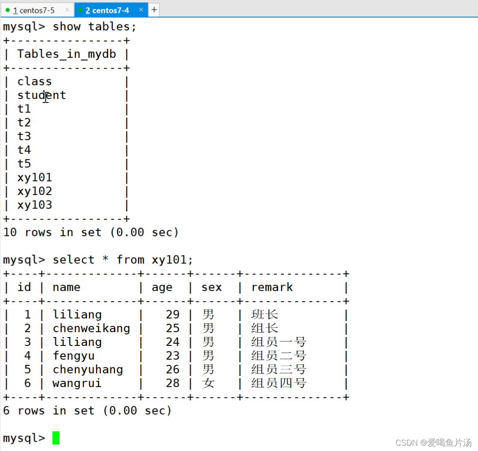Click the 'age' column header
Screen dimensions: 478x451
click(162, 288)
